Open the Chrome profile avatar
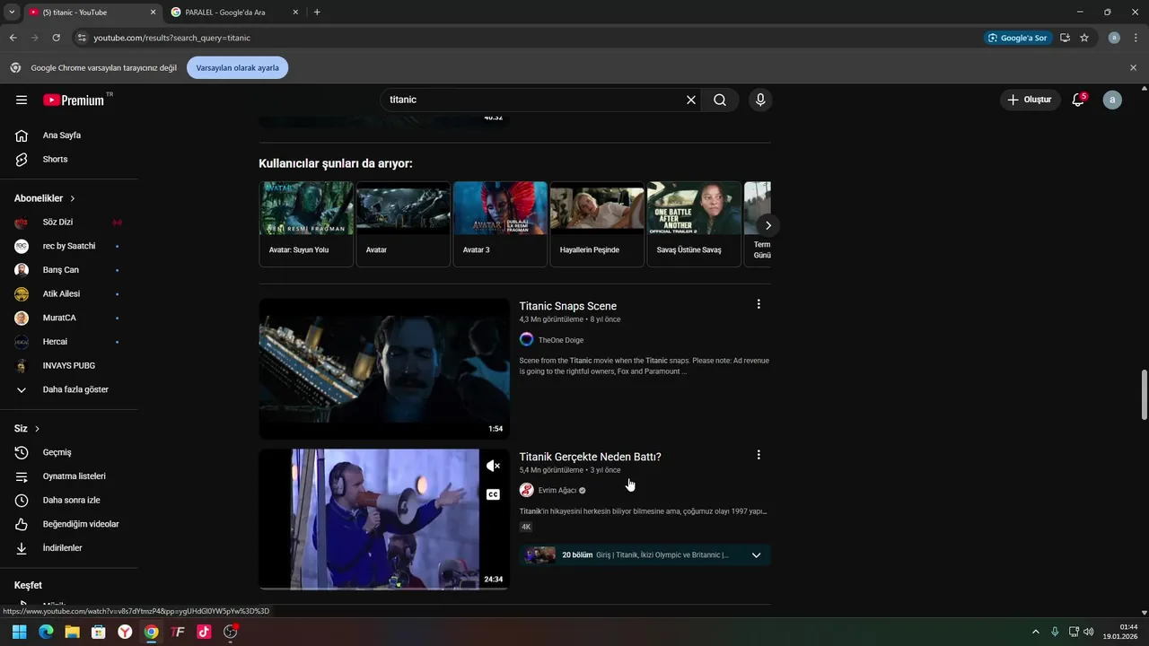 coord(1114,38)
